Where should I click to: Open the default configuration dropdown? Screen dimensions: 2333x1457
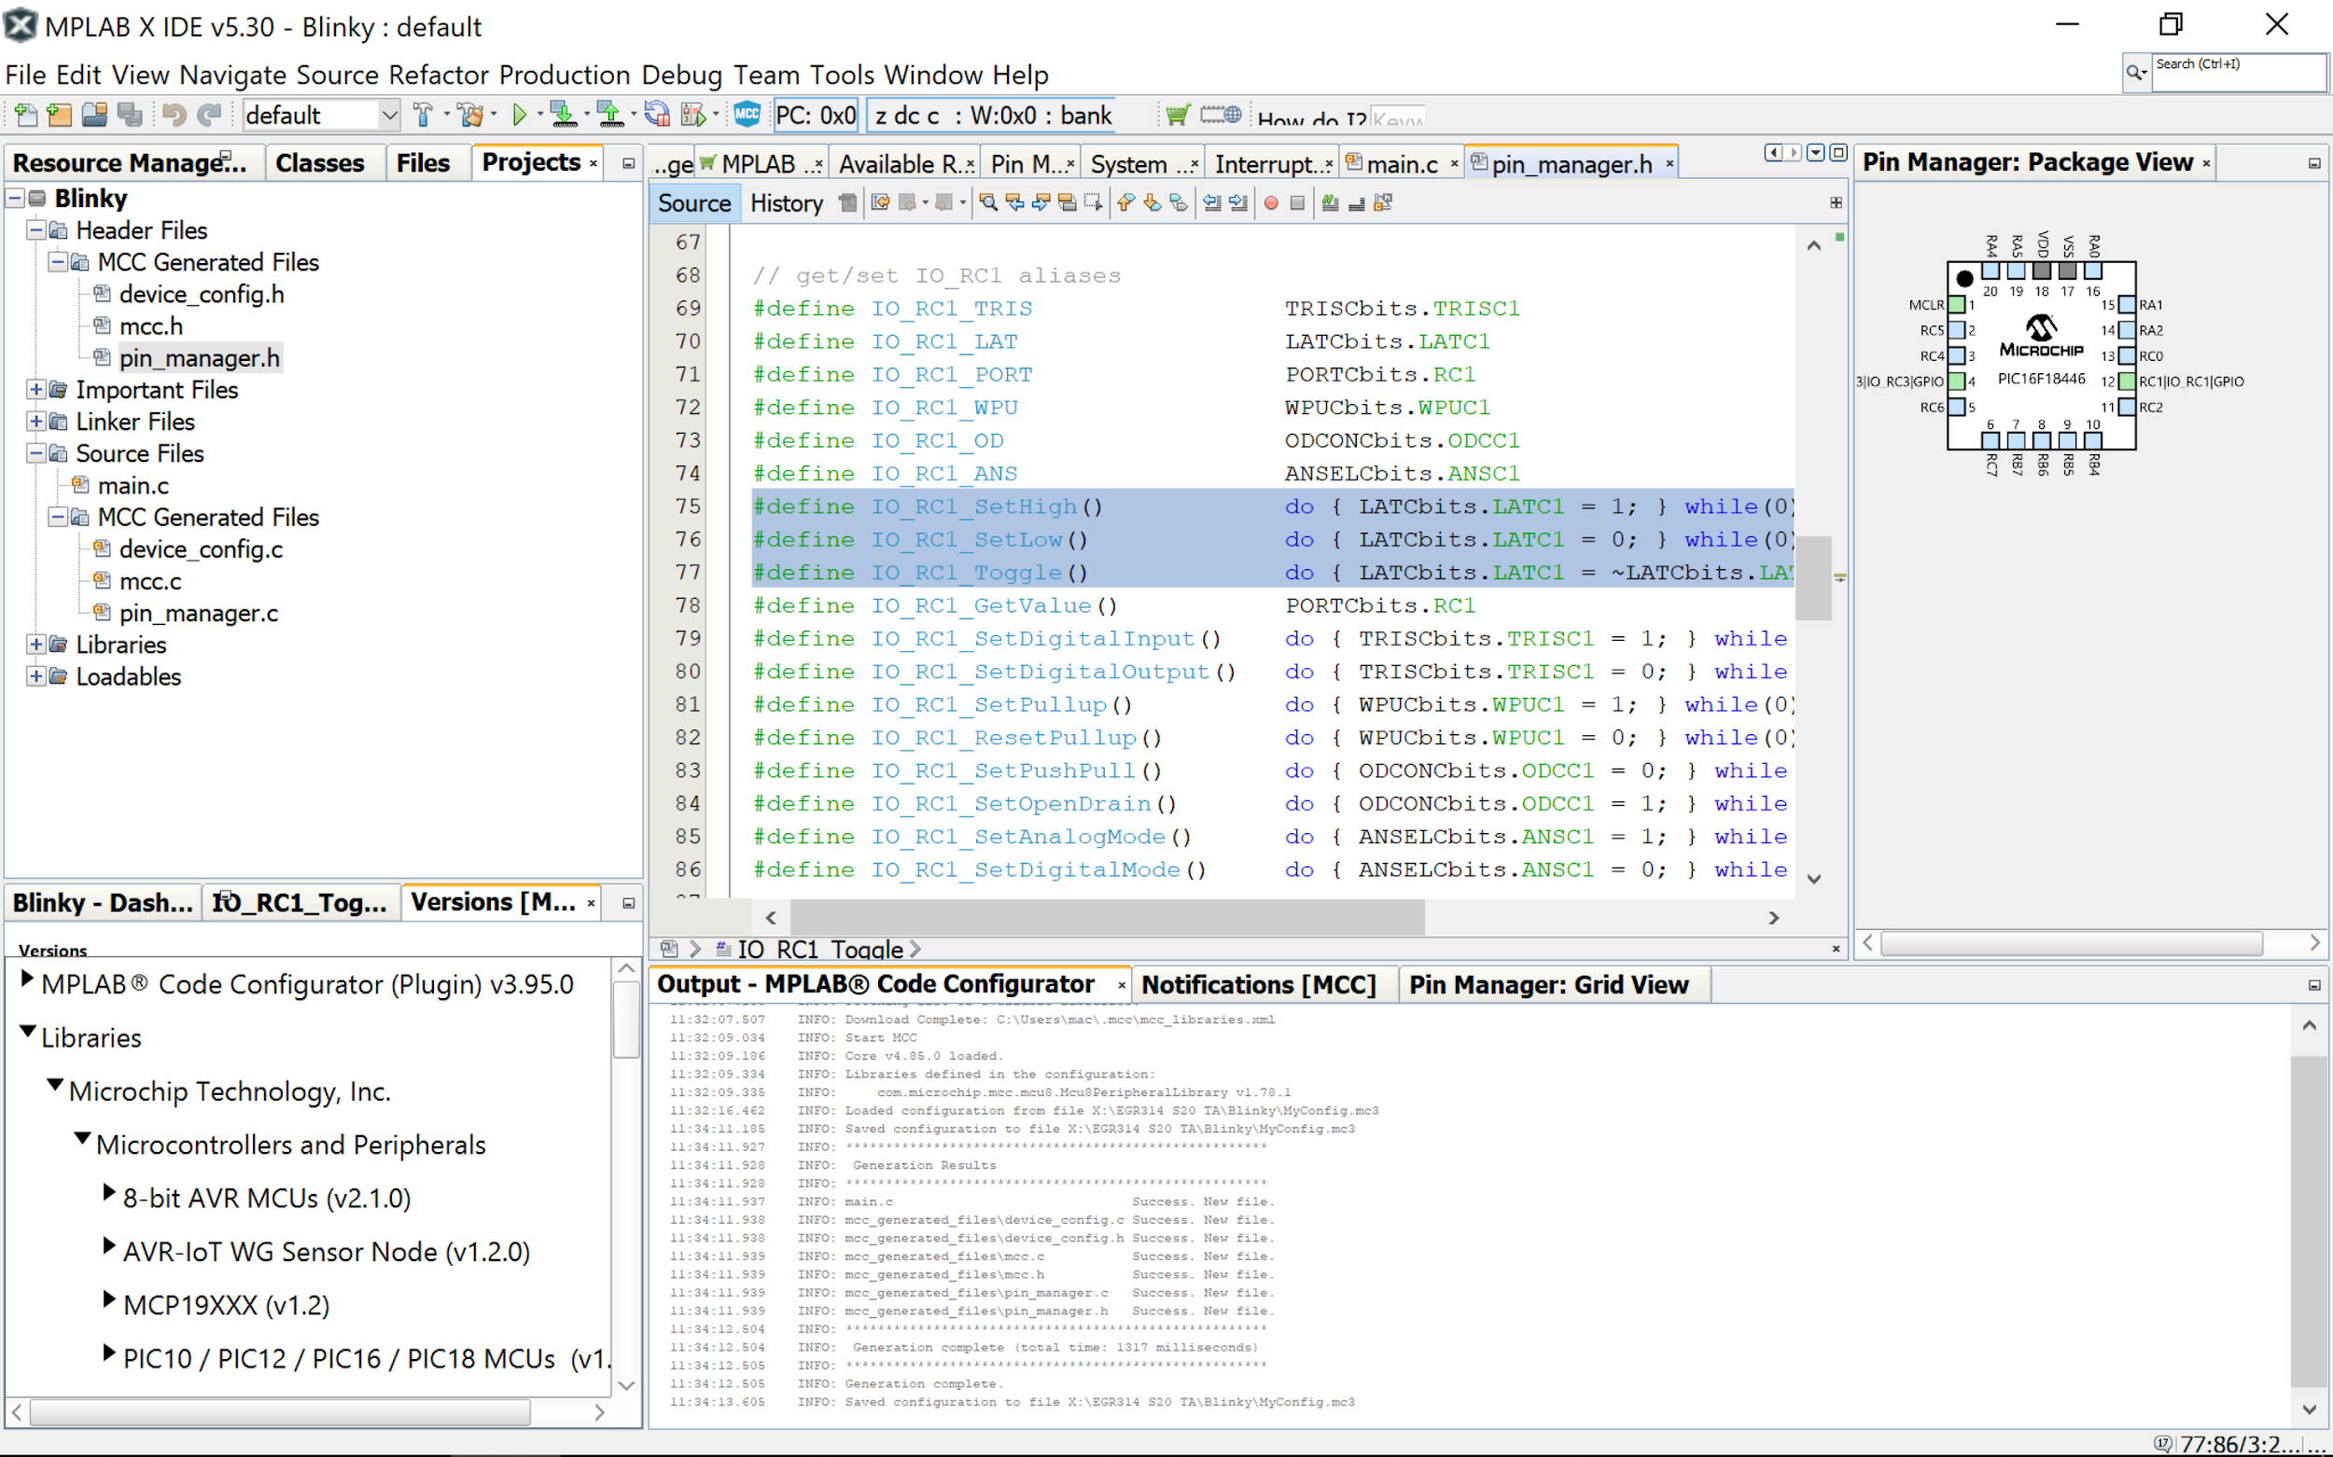tap(389, 116)
